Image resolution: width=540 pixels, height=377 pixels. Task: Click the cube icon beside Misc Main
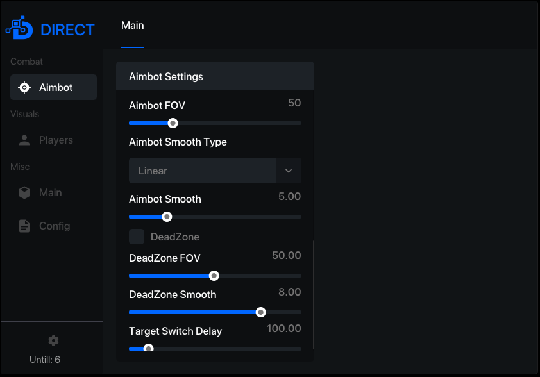(x=24, y=193)
